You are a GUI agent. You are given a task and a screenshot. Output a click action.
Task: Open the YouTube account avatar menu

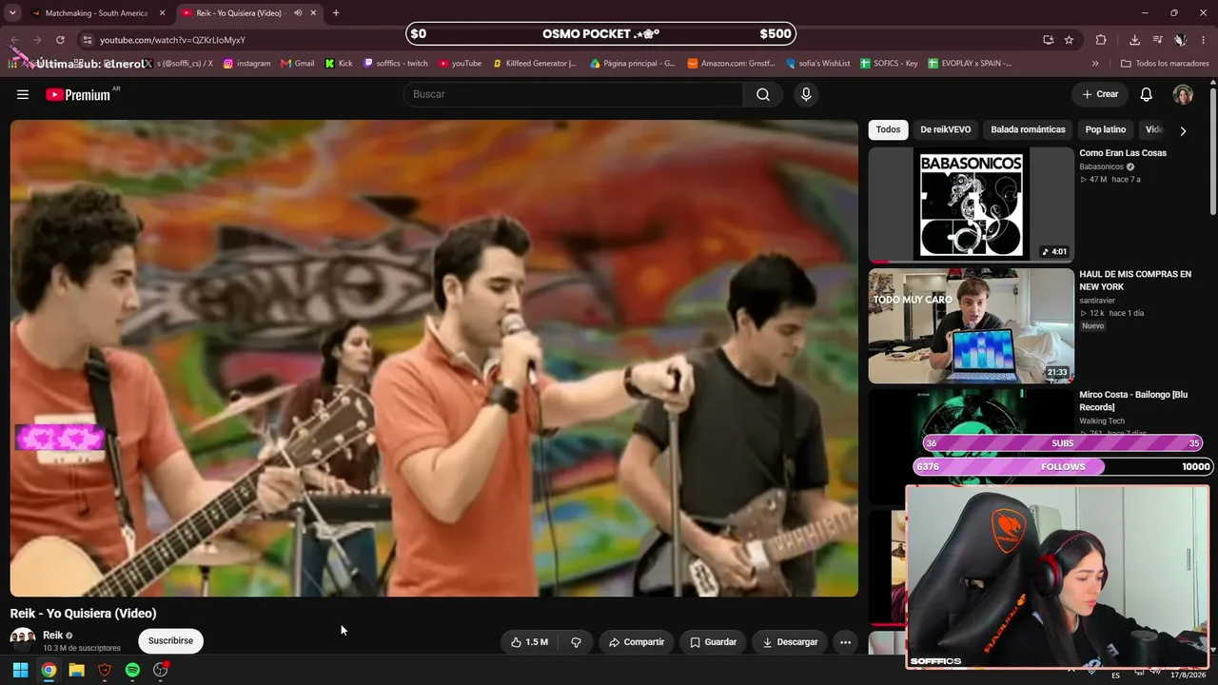click(1183, 94)
